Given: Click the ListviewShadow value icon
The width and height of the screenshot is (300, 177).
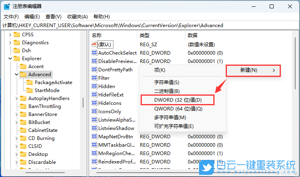Looking at the screenshot, I should (94, 128).
